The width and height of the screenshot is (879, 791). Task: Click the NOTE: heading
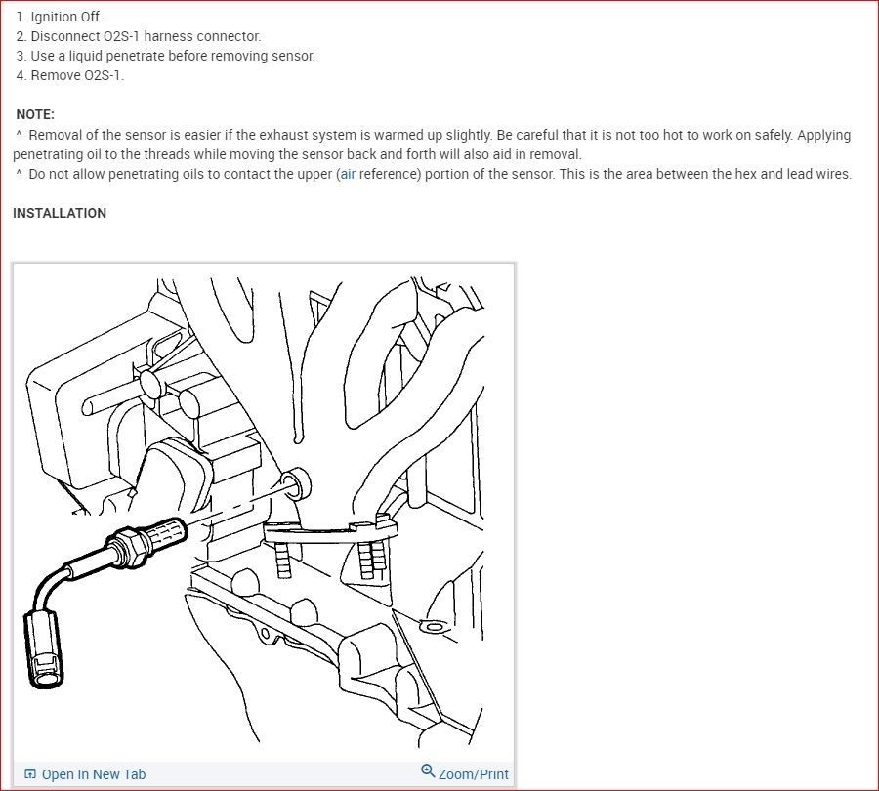[x=35, y=115]
